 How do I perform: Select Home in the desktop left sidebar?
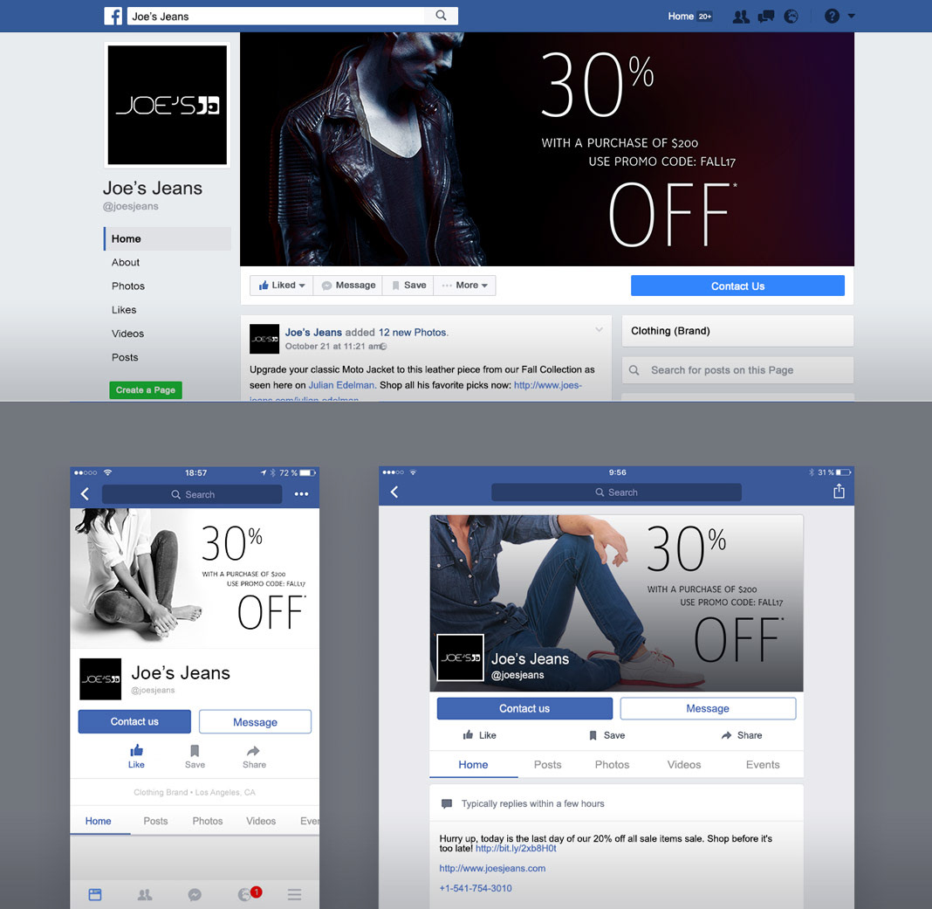point(167,238)
